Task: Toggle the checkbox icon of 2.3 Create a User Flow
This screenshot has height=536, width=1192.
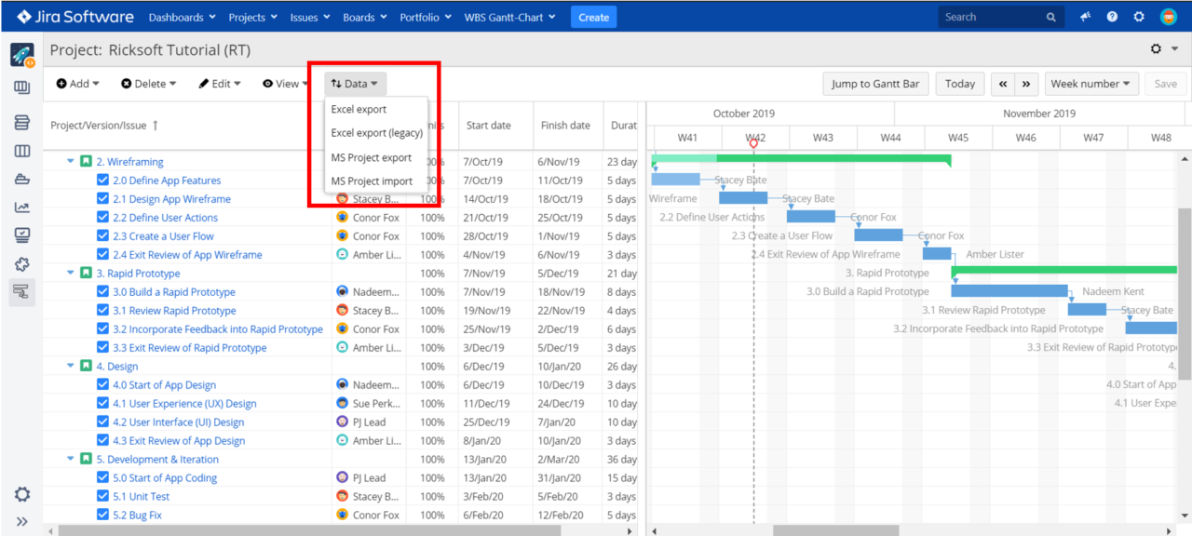Action: (103, 236)
